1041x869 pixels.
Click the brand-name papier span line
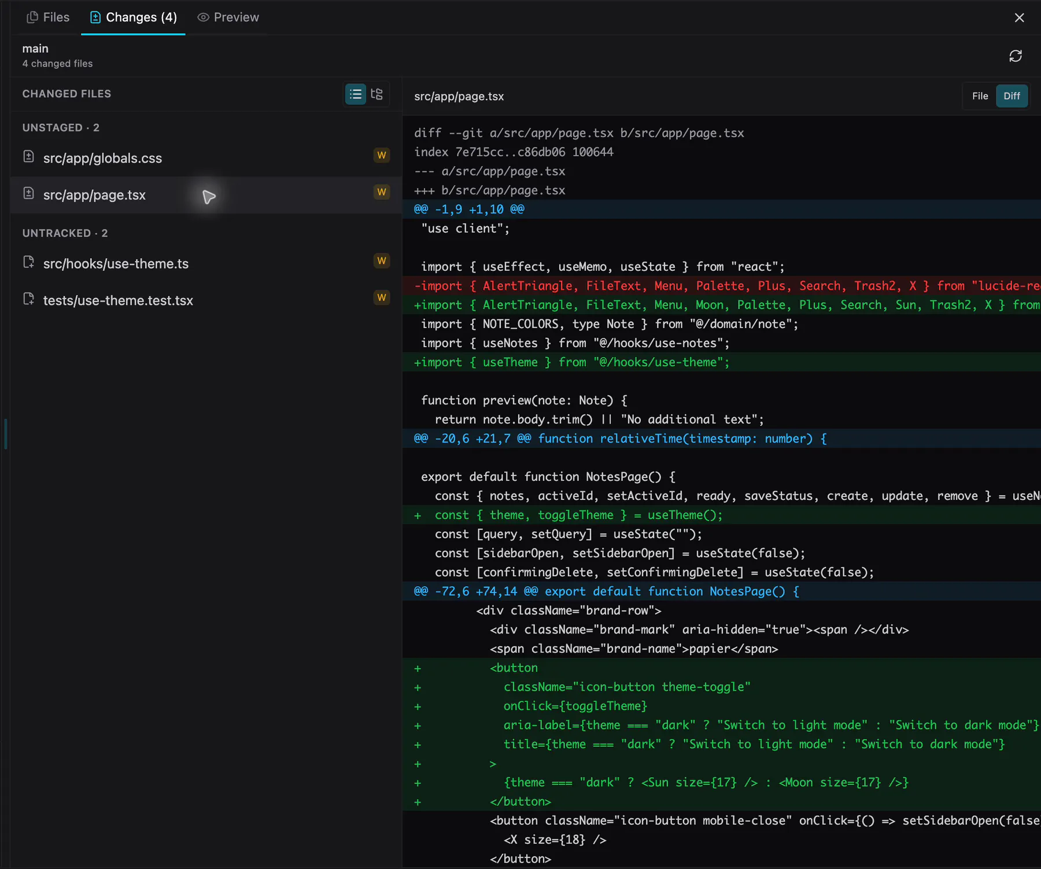(x=722, y=649)
